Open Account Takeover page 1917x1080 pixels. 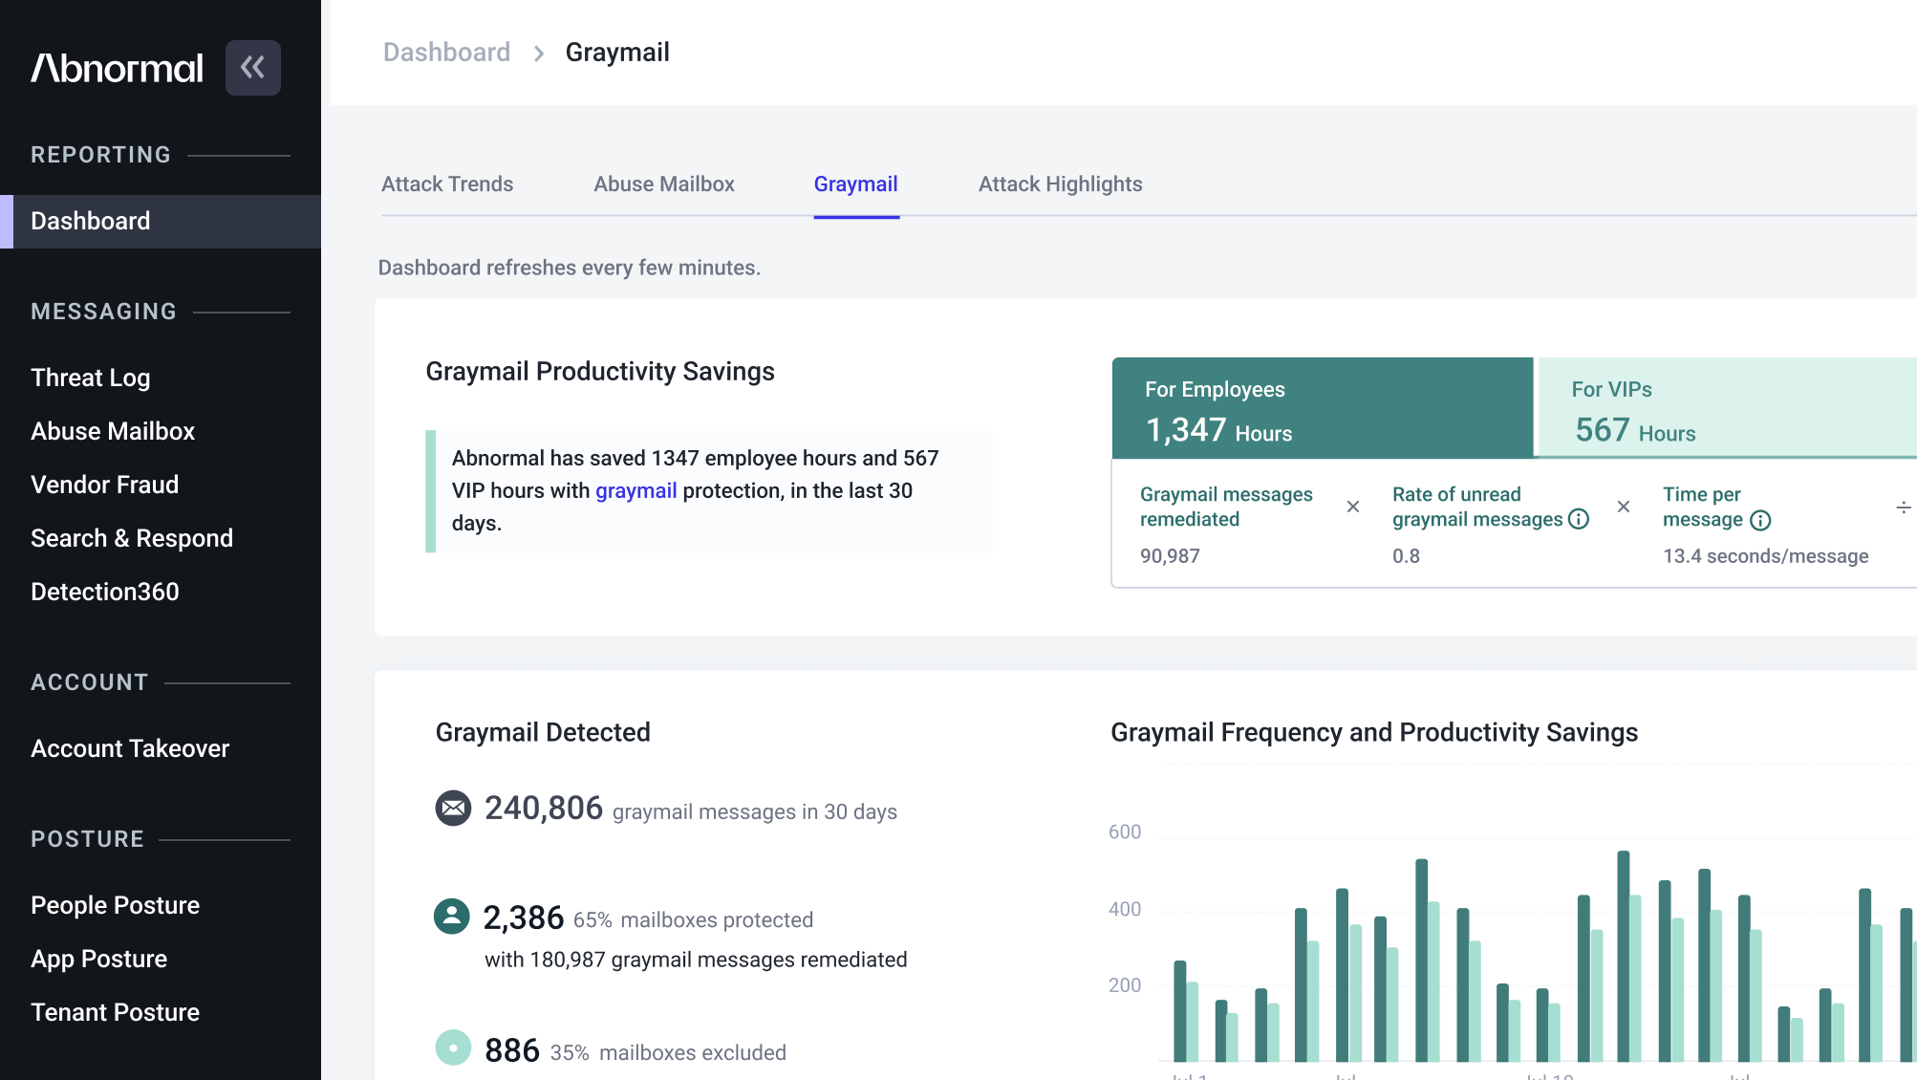pos(130,748)
